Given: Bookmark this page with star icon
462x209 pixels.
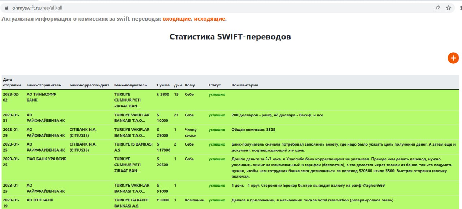Looking at the screenshot, I should (x=449, y=8).
